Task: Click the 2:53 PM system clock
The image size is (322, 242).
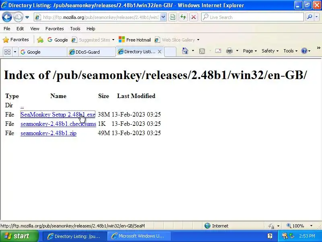Action: coord(307,236)
